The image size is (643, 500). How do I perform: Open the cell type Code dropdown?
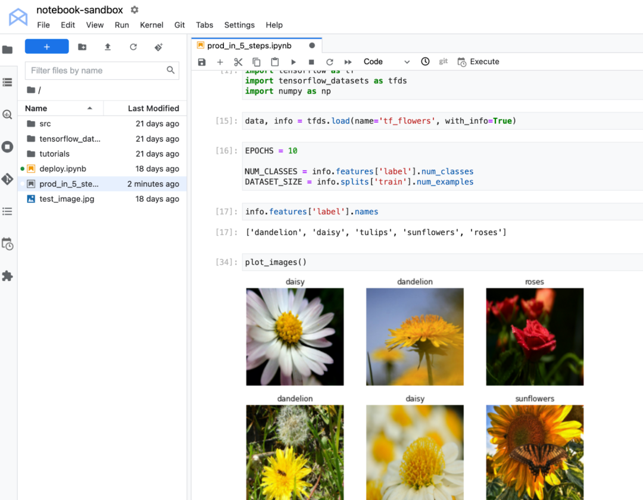click(x=386, y=62)
